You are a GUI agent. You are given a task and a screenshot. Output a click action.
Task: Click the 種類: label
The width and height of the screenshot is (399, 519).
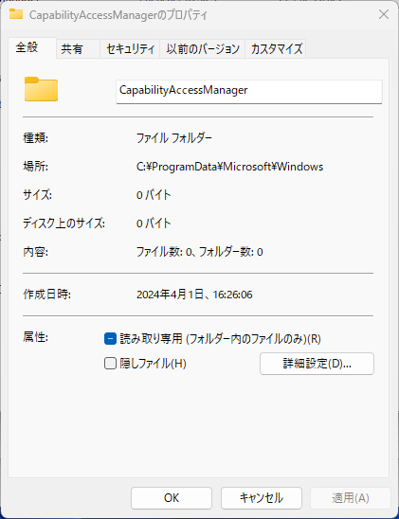(x=35, y=138)
